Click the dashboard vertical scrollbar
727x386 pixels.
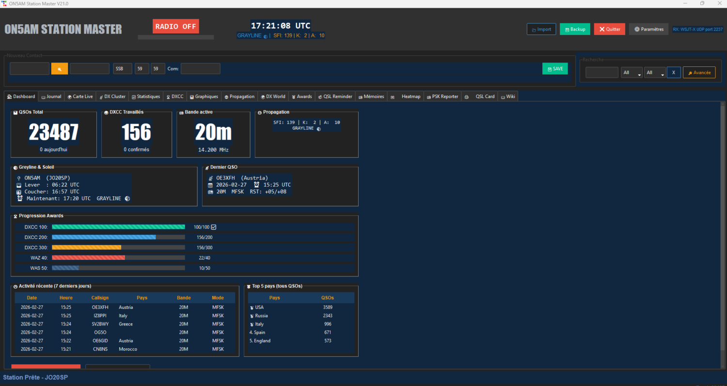(722, 235)
